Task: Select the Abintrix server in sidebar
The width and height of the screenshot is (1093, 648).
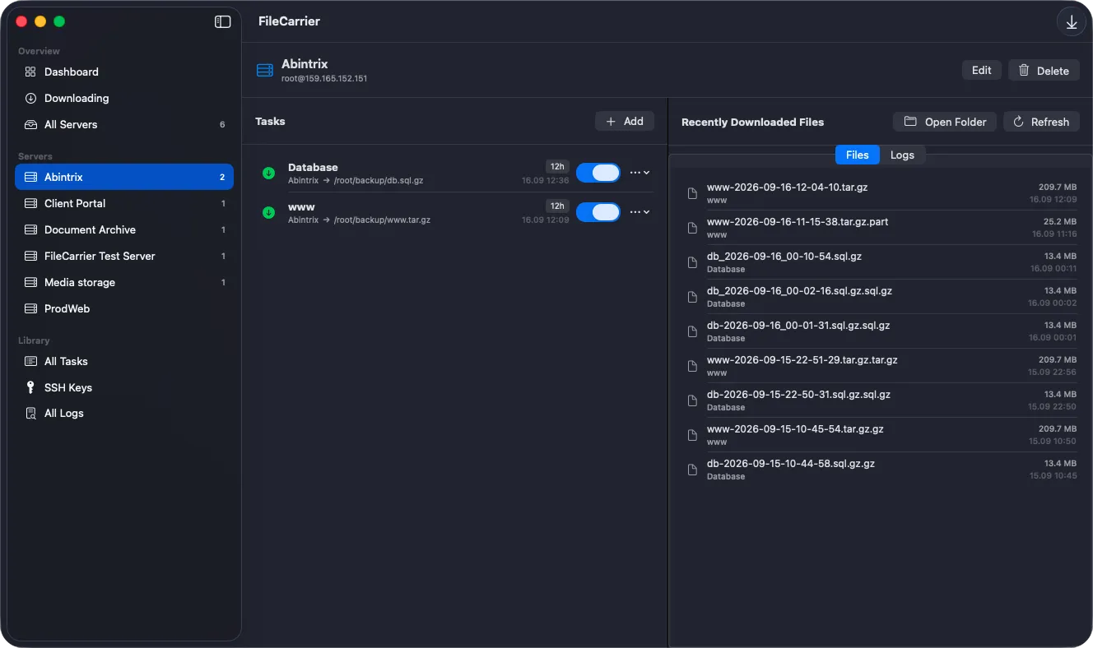Action: coord(124,177)
